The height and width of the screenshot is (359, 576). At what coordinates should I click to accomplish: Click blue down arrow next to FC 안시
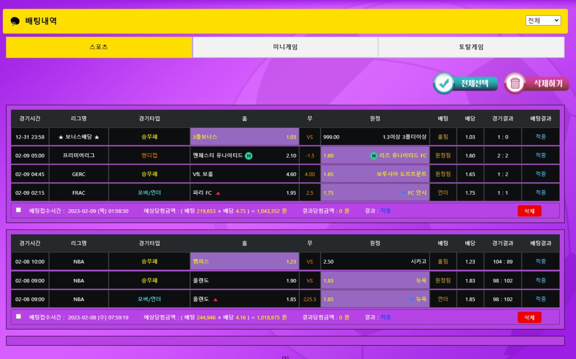pyautogui.click(x=403, y=193)
